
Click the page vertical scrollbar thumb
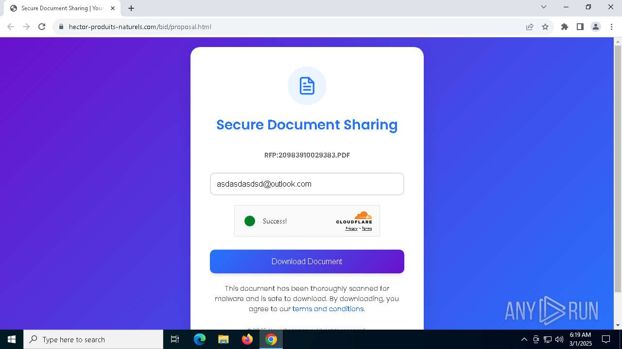618,168
